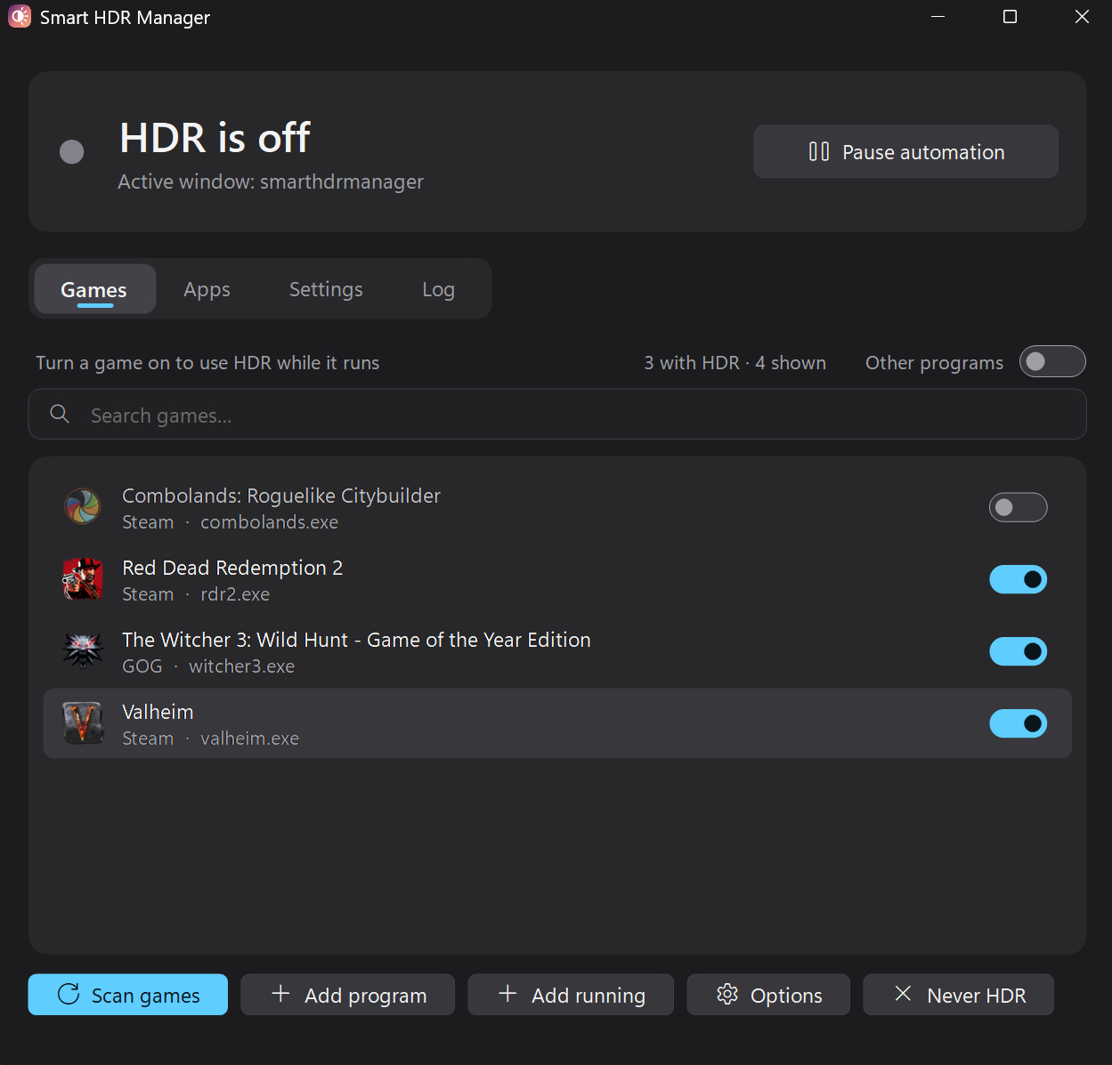
Task: Start a scan with Scan games
Action: (128, 995)
